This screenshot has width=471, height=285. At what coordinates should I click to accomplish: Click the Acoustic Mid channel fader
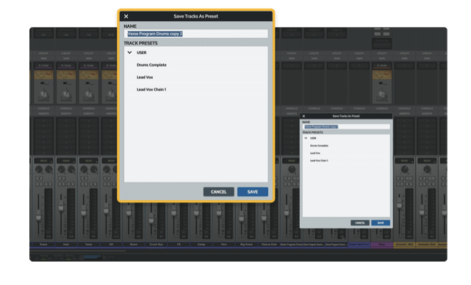coord(399,203)
